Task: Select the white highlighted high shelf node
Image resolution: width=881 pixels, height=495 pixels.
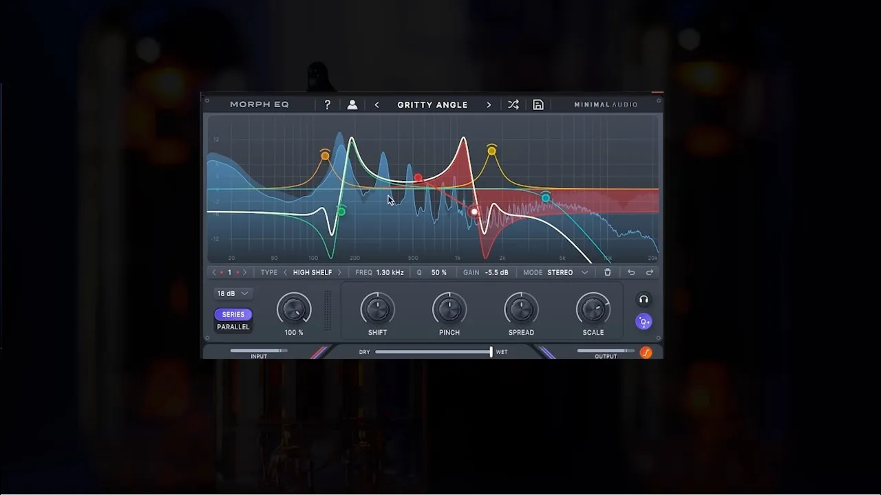Action: (474, 212)
